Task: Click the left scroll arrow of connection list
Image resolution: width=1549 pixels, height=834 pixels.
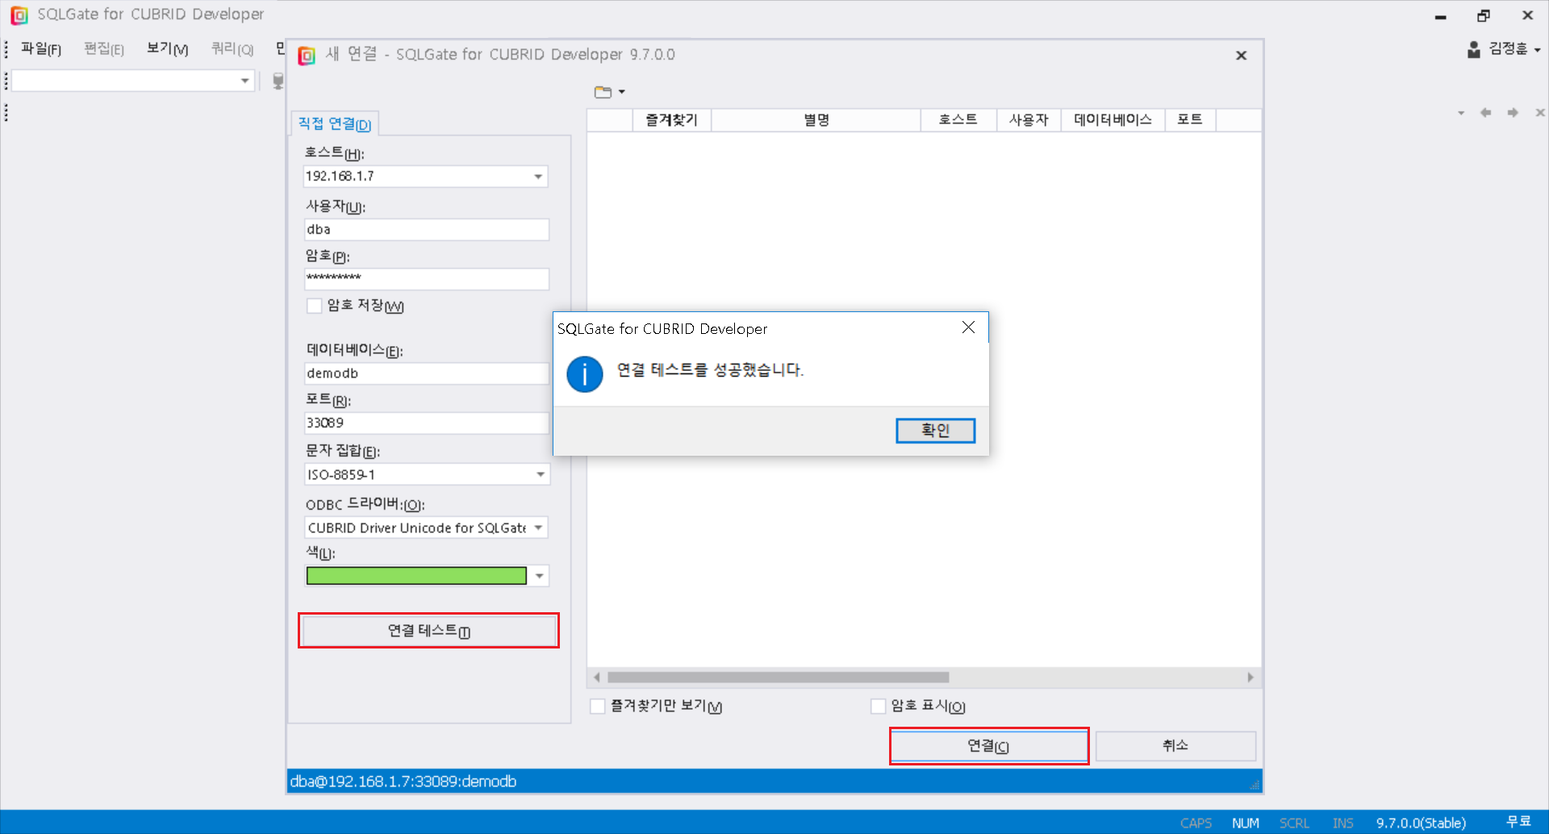Action: (597, 678)
